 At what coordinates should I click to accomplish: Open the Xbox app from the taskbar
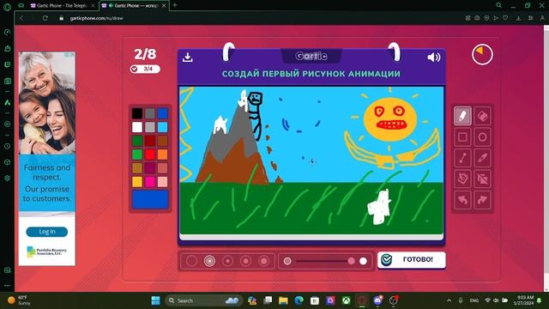tap(346, 300)
